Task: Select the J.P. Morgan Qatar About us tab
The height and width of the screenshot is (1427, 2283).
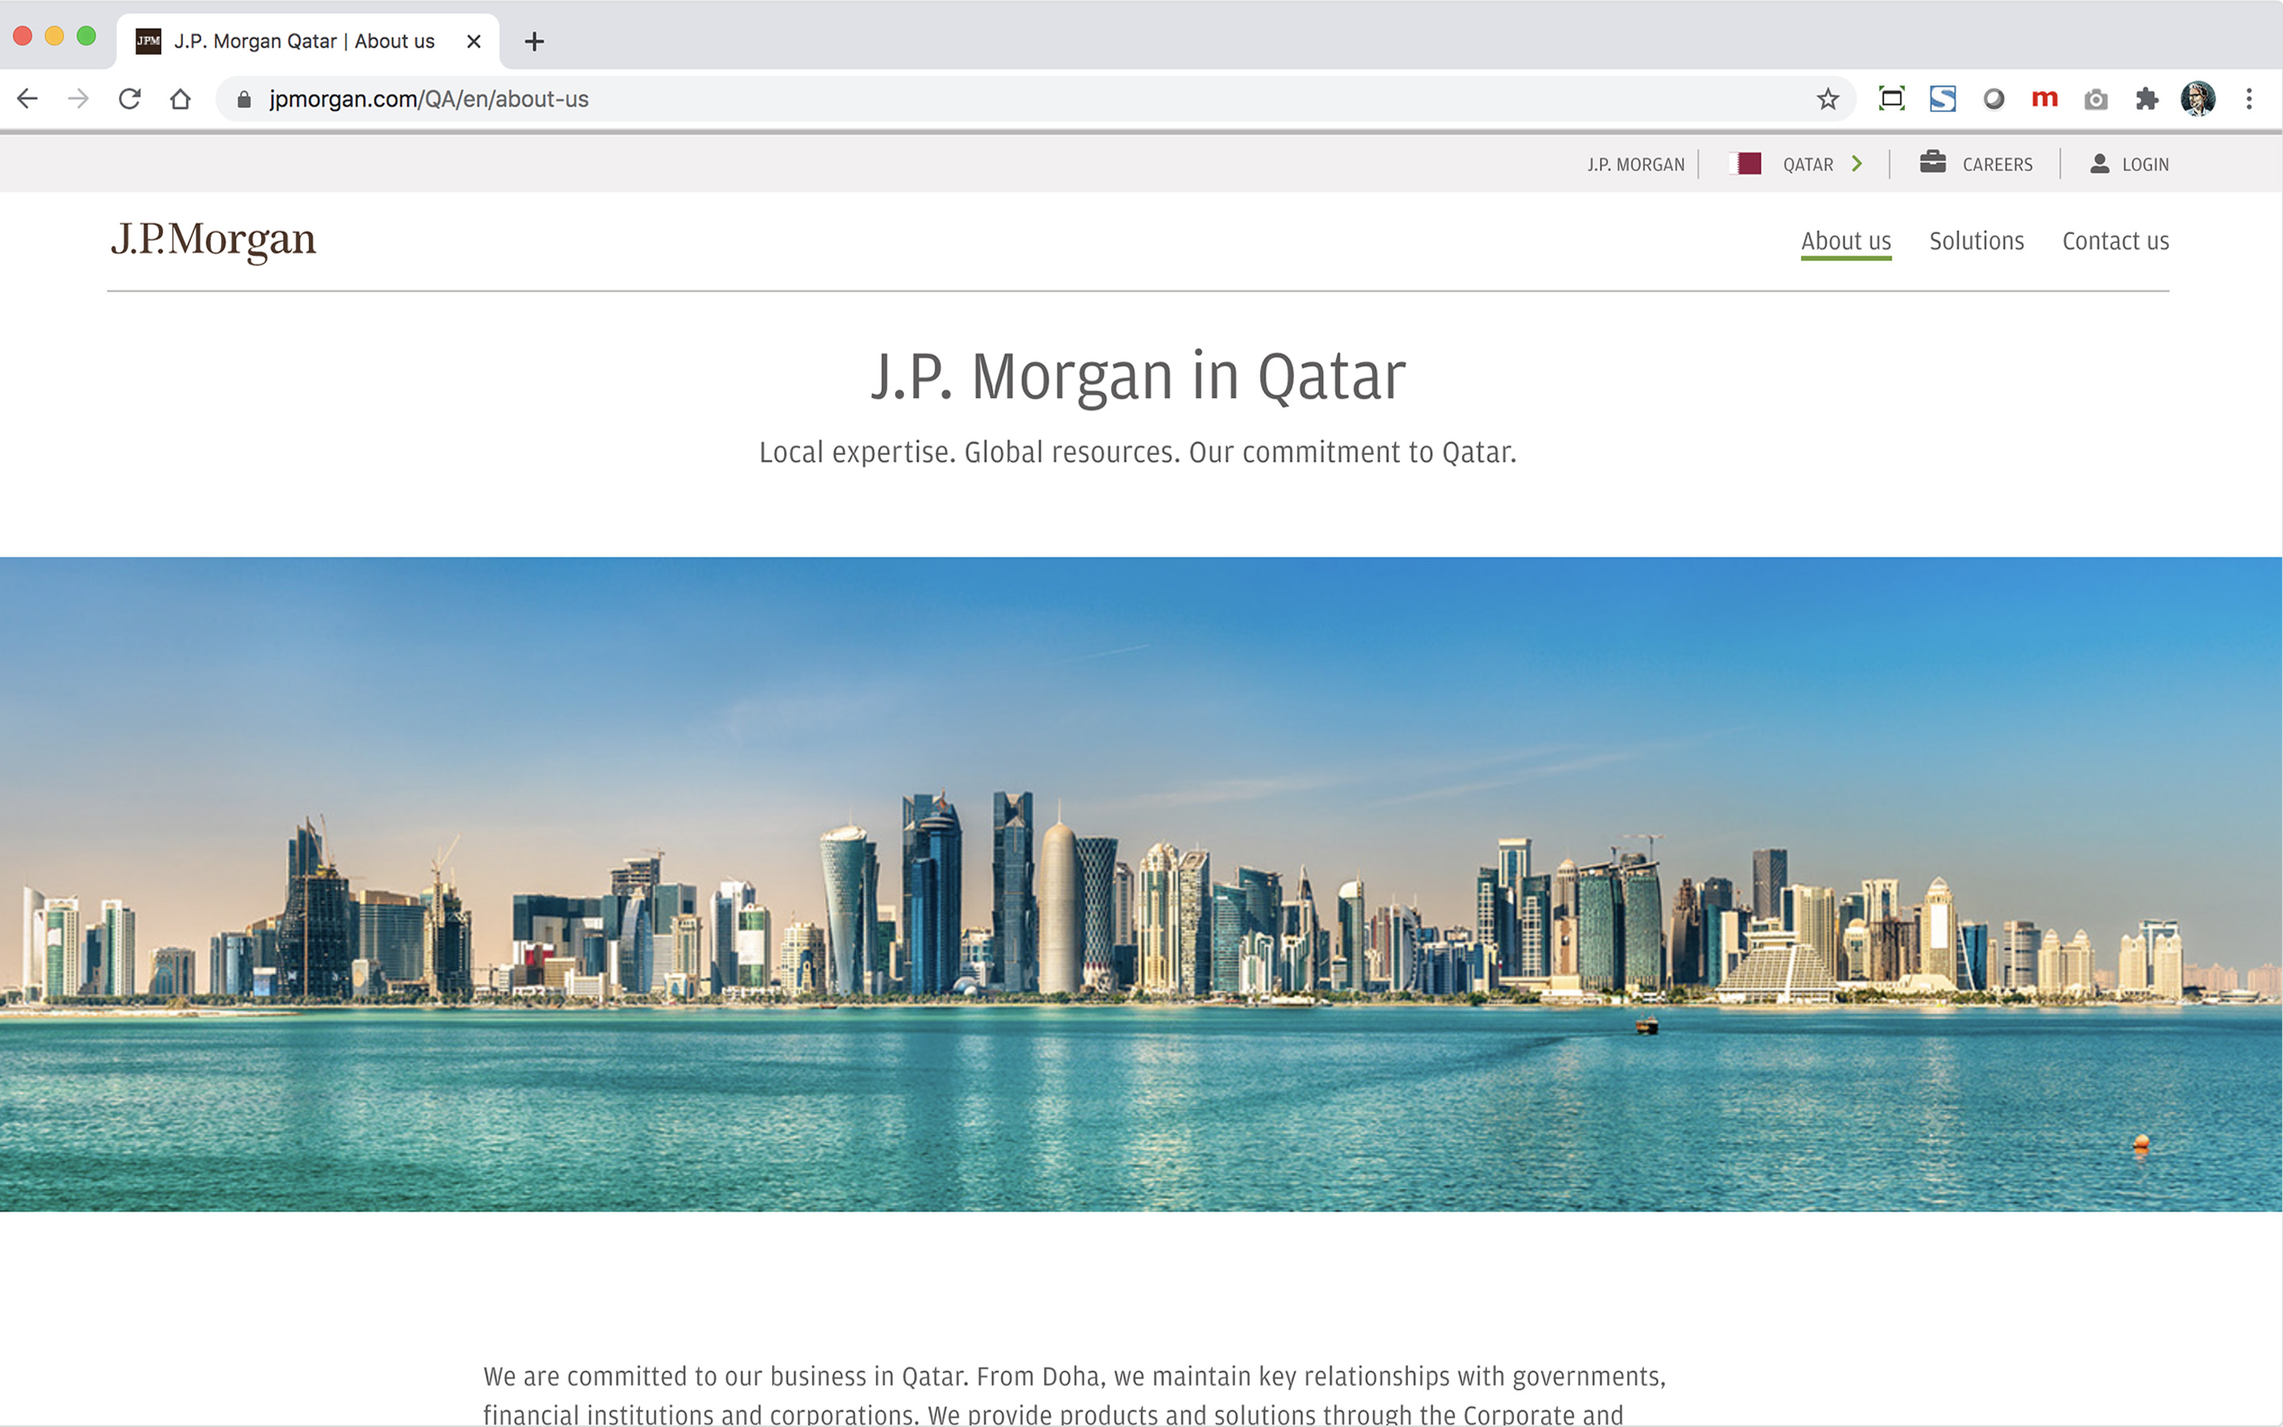Action: (308, 41)
